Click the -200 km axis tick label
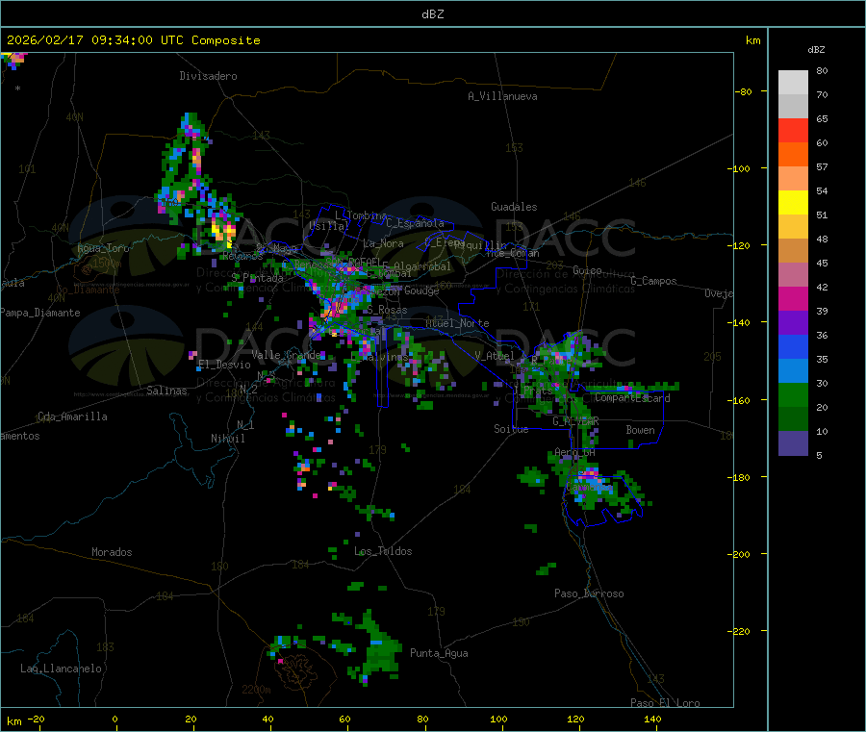866x732 pixels. point(738,554)
